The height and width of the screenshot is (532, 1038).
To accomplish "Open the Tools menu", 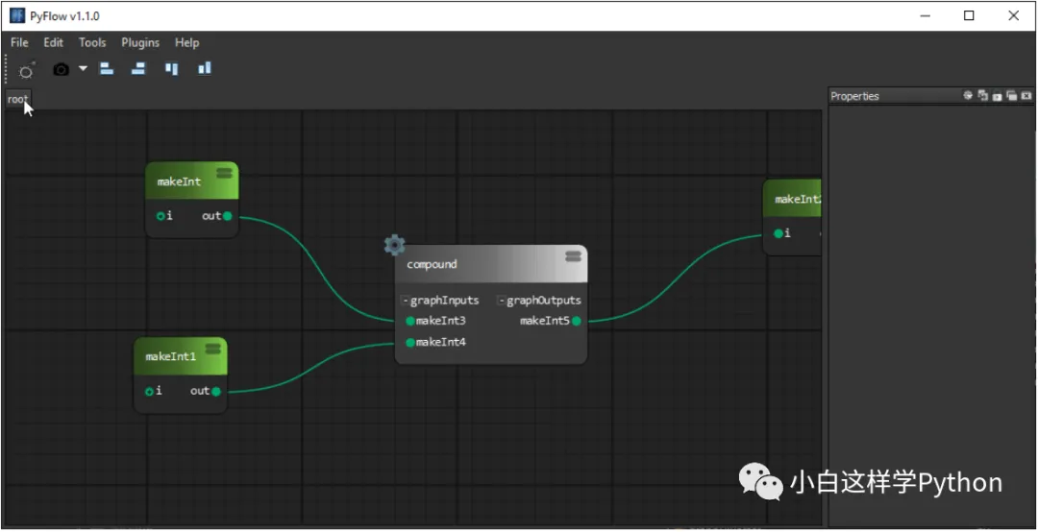I will point(92,43).
